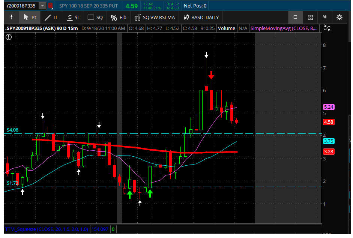This screenshot has width=353, height=238.
Task: Select the Fib retracement tool
Action: [119, 17]
